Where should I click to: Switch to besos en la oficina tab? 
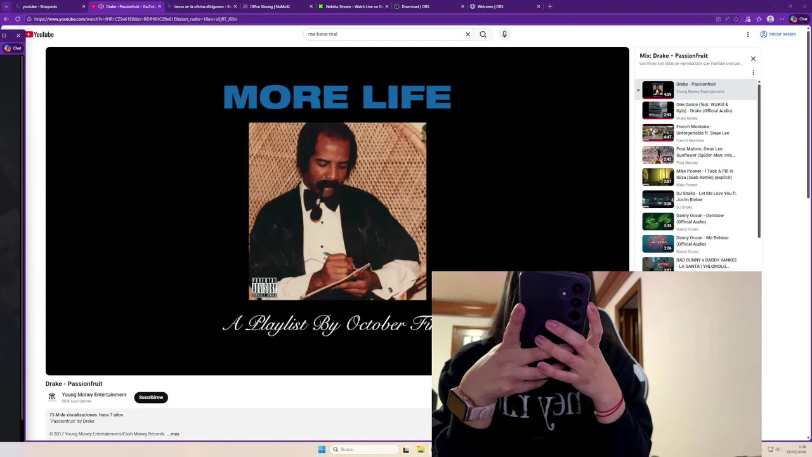tap(202, 6)
